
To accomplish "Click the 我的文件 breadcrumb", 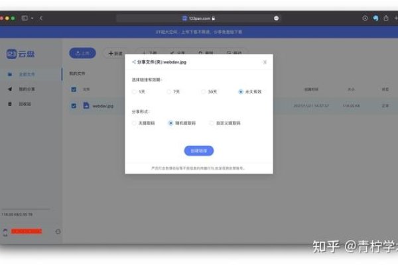I will (77, 74).
